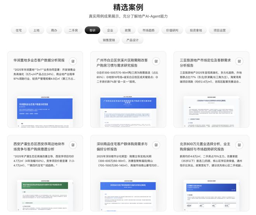
Task: Open share icon on 北京800万元 card
Action: click(x=239, y=145)
